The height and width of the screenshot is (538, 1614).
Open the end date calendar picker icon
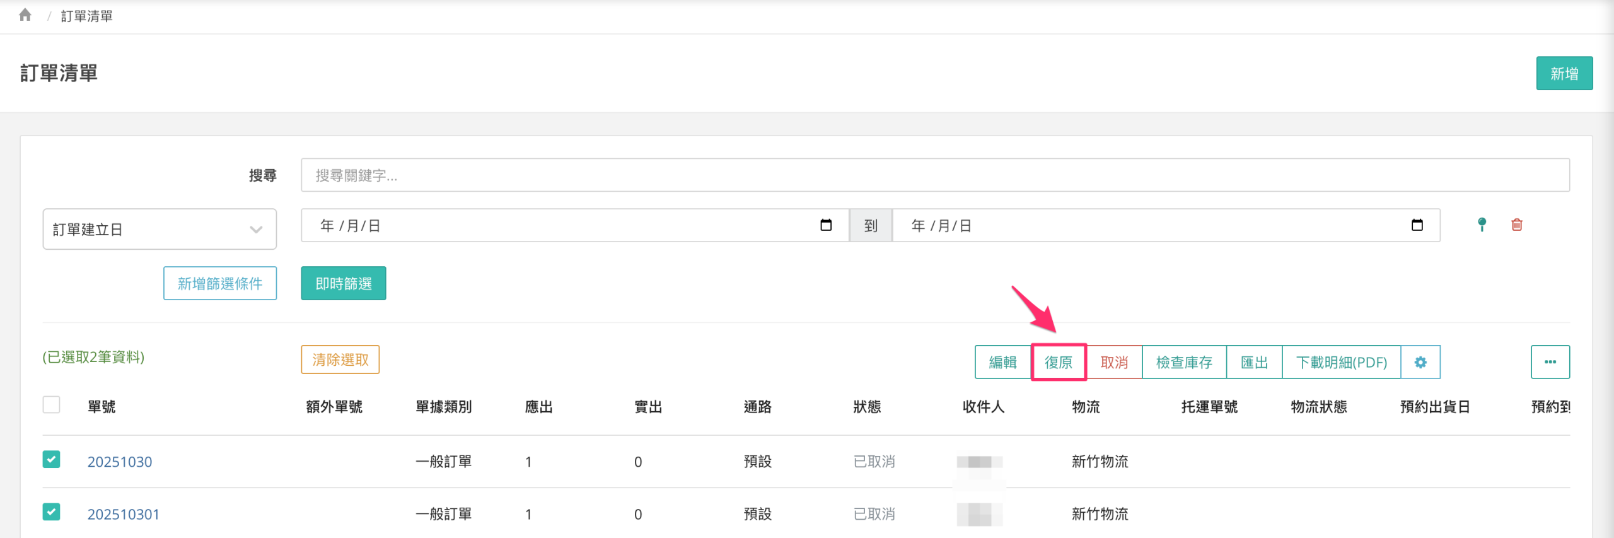point(1417,225)
